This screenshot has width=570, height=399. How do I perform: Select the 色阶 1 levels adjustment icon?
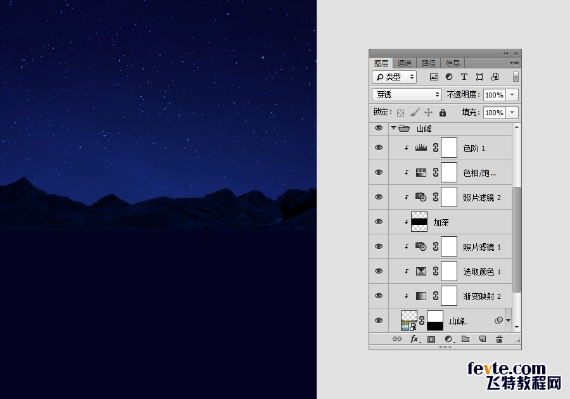point(421,148)
